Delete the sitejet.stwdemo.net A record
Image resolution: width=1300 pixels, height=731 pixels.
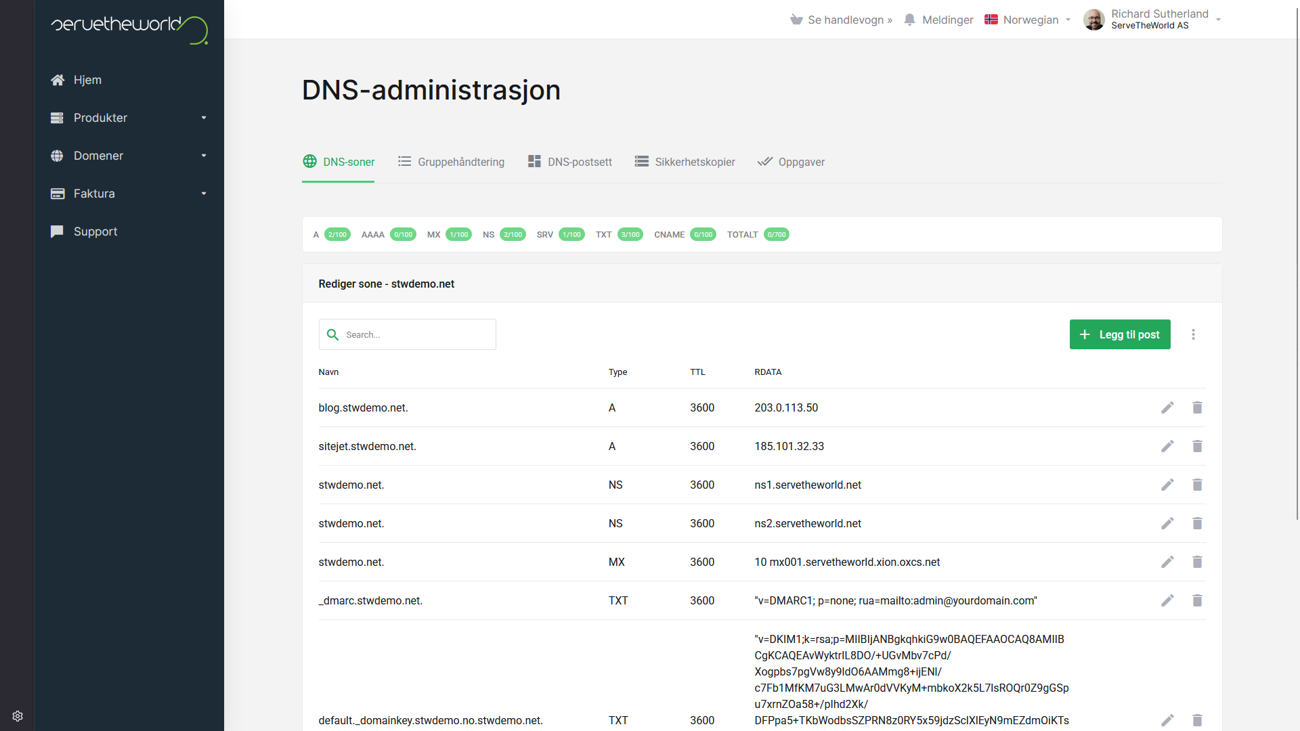click(x=1197, y=446)
